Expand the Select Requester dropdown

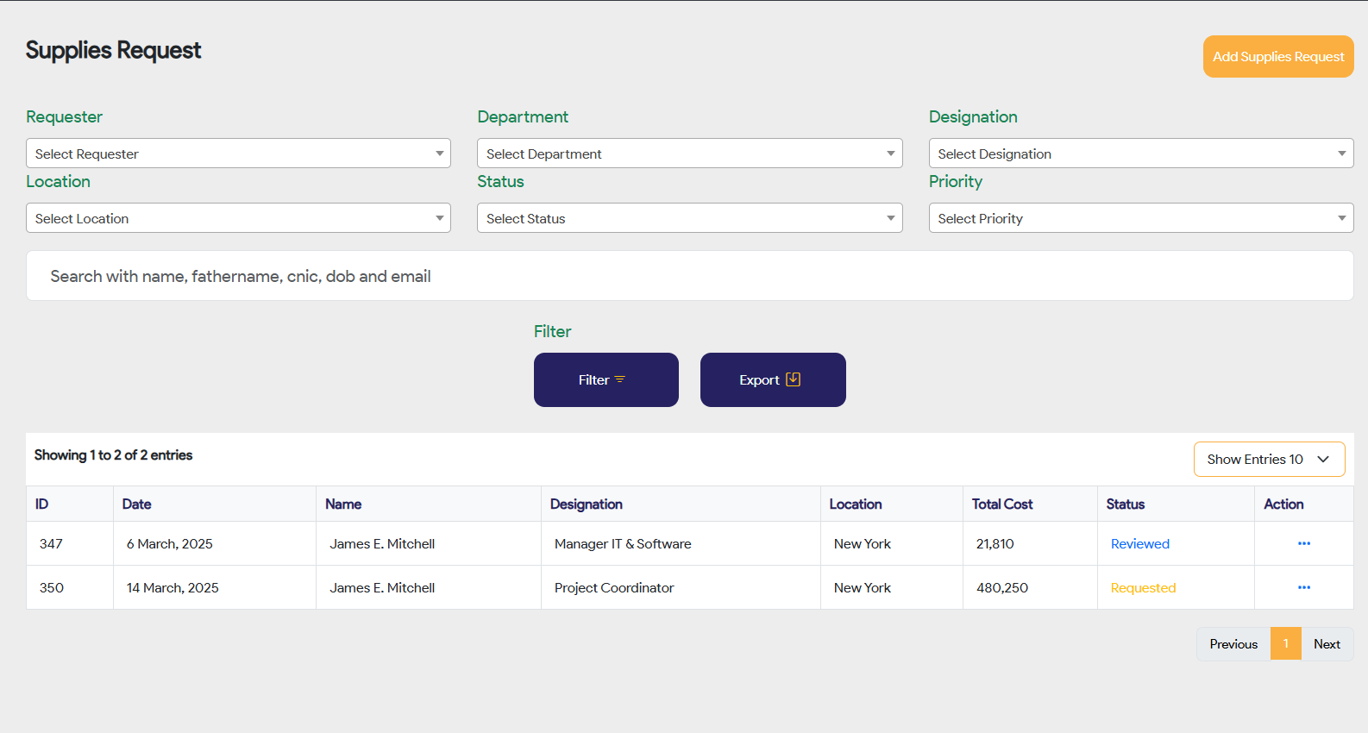click(x=238, y=153)
